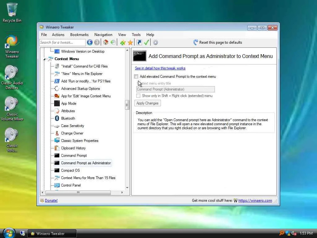Open settings gear in toolbar

point(155,42)
